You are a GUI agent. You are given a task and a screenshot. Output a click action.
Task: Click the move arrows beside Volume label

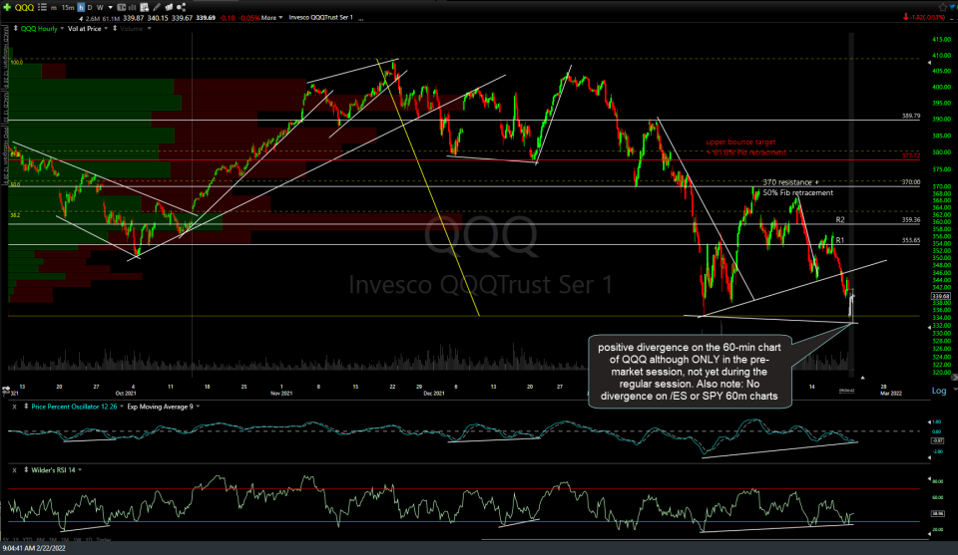[x=114, y=28]
